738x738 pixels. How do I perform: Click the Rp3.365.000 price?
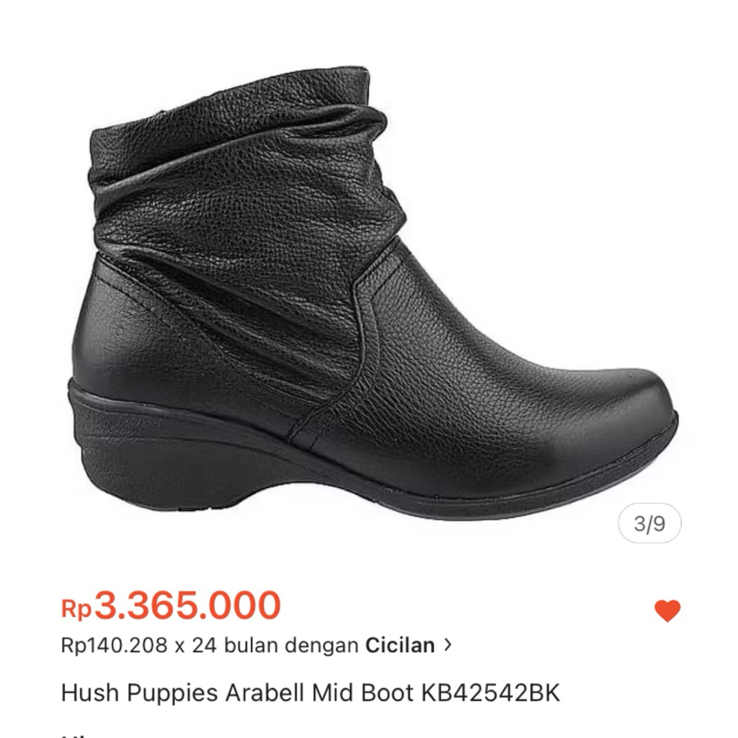pyautogui.click(x=172, y=605)
